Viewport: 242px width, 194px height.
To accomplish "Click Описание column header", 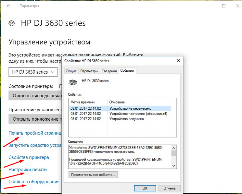I will [139, 102].
